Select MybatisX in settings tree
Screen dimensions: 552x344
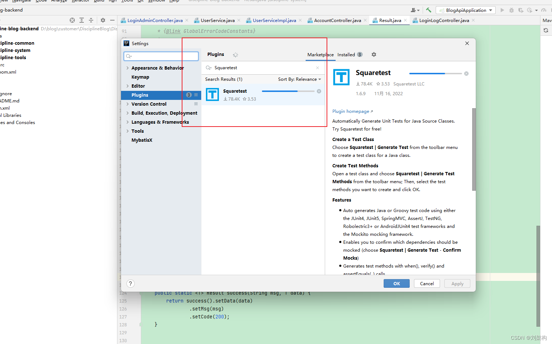[161, 140]
